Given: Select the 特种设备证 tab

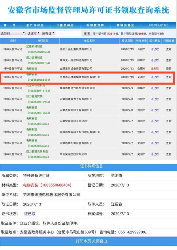Looking at the screenshot, I should [125, 25].
